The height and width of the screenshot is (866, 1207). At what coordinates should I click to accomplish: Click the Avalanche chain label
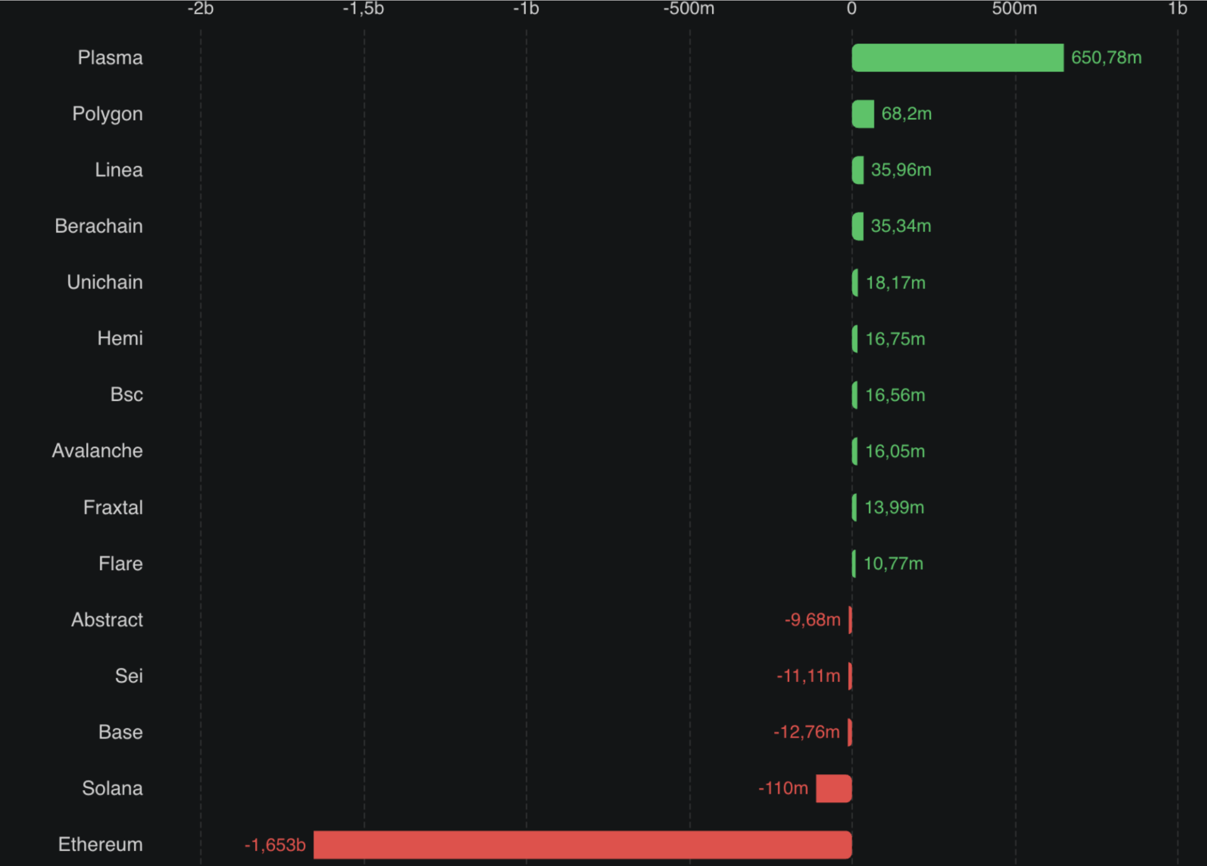(x=97, y=451)
